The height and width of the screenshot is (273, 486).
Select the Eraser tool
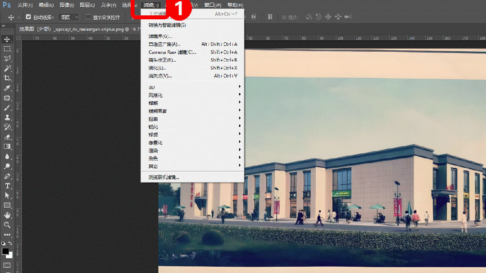[7, 137]
